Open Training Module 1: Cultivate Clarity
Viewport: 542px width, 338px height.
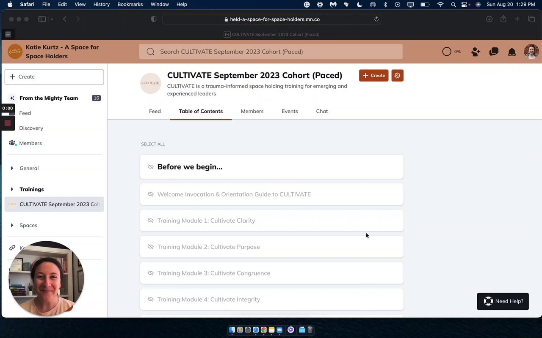pyautogui.click(x=271, y=221)
